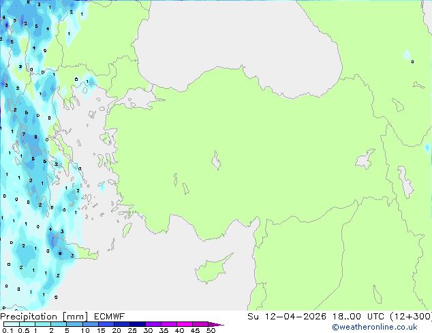Click the 0.1–0.5 mm lightest legend swatch
This screenshot has height=333, width=432.
(x=12, y=324)
